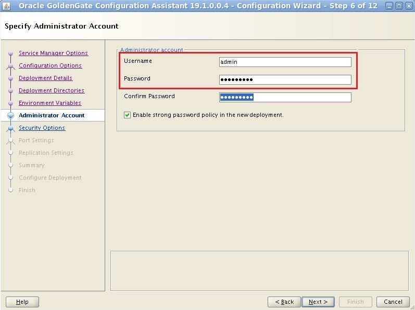The image size is (415, 310).
Task: Focus the Confirm Password input field
Action: point(285,97)
